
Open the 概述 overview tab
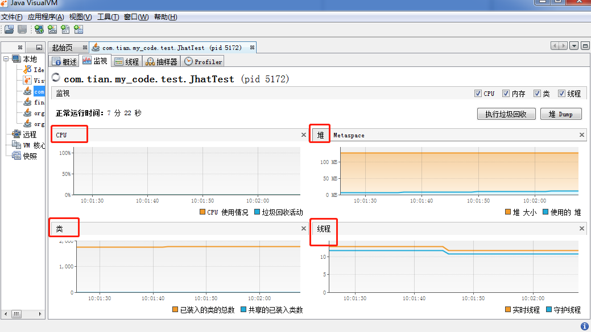64,62
